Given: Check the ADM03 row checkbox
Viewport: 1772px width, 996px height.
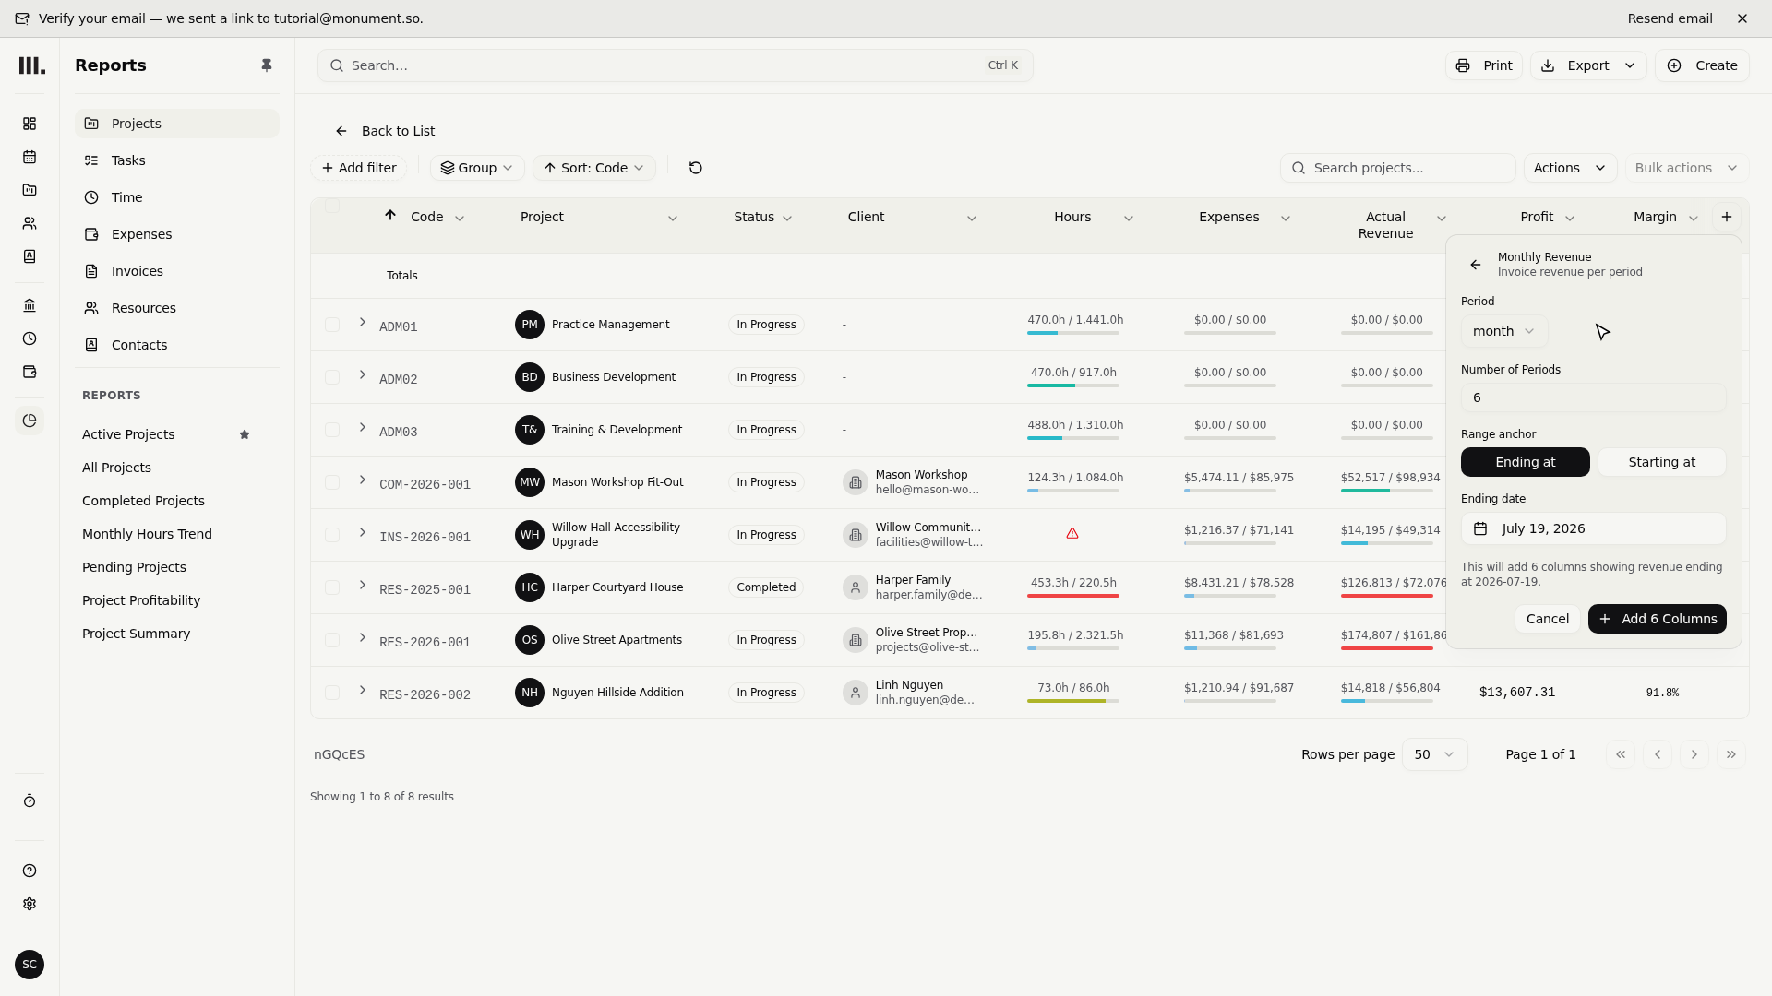Looking at the screenshot, I should [x=332, y=430].
